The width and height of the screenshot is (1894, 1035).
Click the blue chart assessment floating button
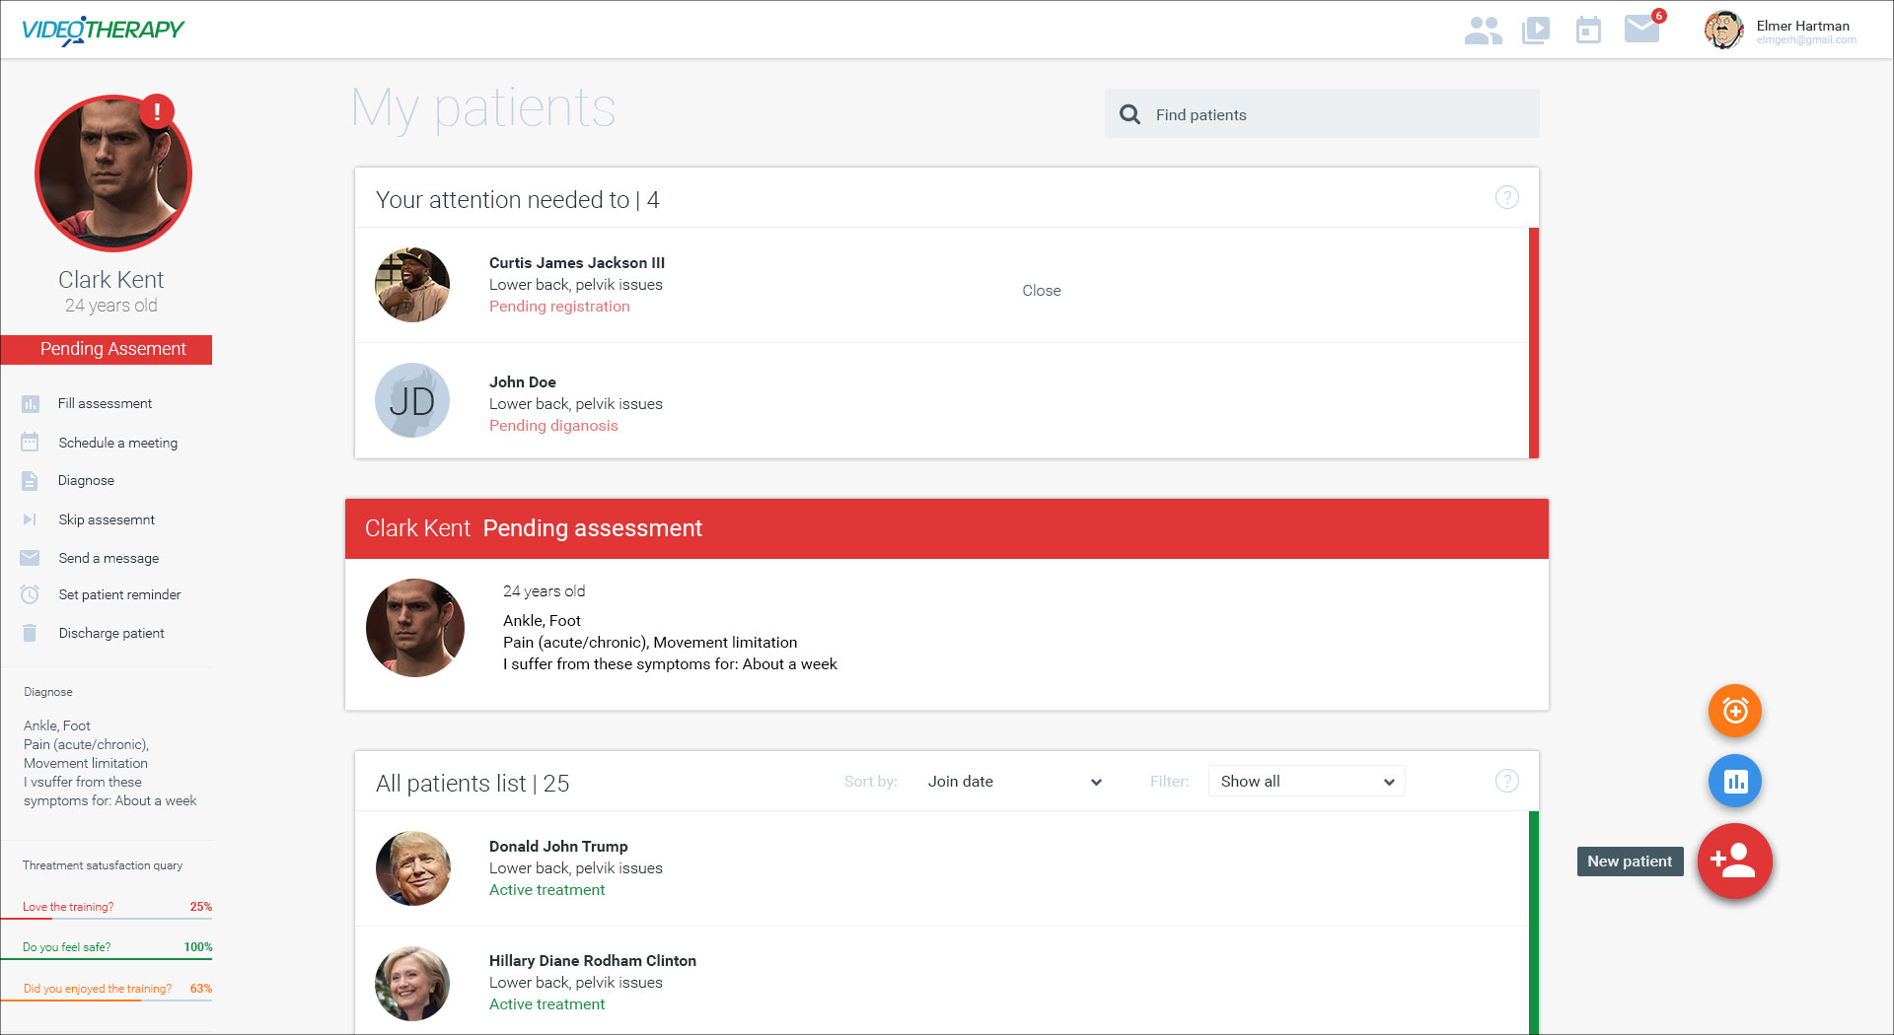point(1735,782)
